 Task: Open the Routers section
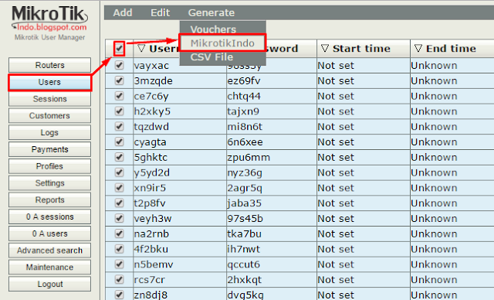pyautogui.click(x=49, y=65)
